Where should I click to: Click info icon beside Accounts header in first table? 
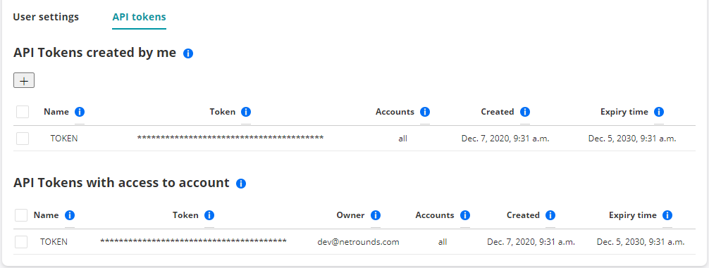424,112
